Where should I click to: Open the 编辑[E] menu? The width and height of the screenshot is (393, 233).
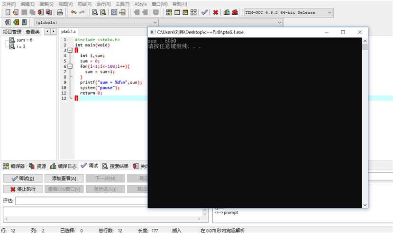pyautogui.click(x=27, y=4)
